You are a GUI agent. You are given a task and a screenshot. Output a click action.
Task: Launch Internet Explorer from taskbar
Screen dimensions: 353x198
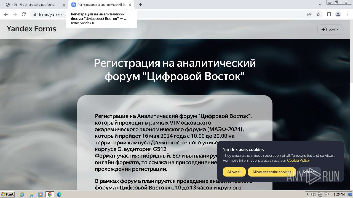point(22,194)
